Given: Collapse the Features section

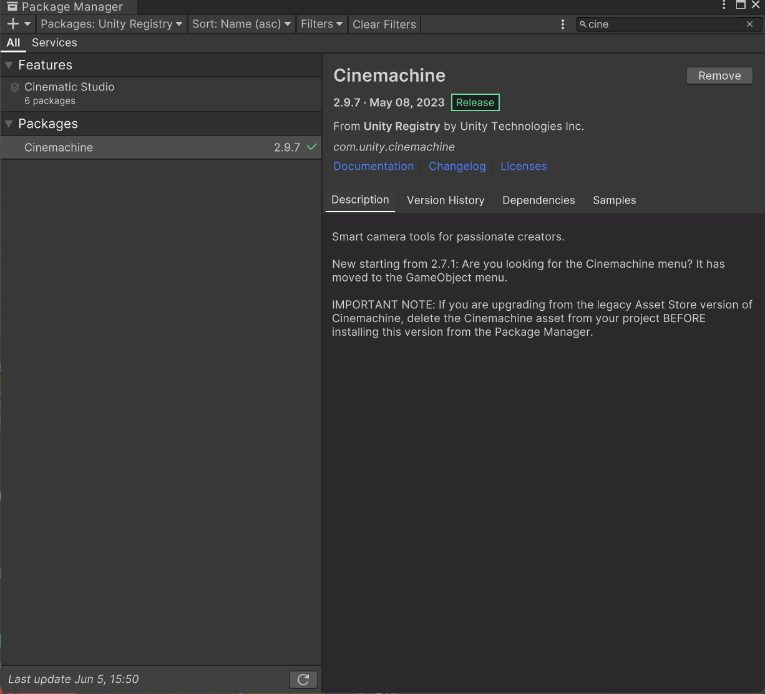Looking at the screenshot, I should tap(9, 65).
